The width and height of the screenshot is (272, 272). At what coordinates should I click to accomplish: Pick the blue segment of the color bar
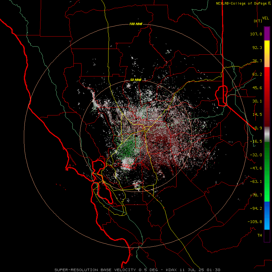pyautogui.click(x=267, y=215)
